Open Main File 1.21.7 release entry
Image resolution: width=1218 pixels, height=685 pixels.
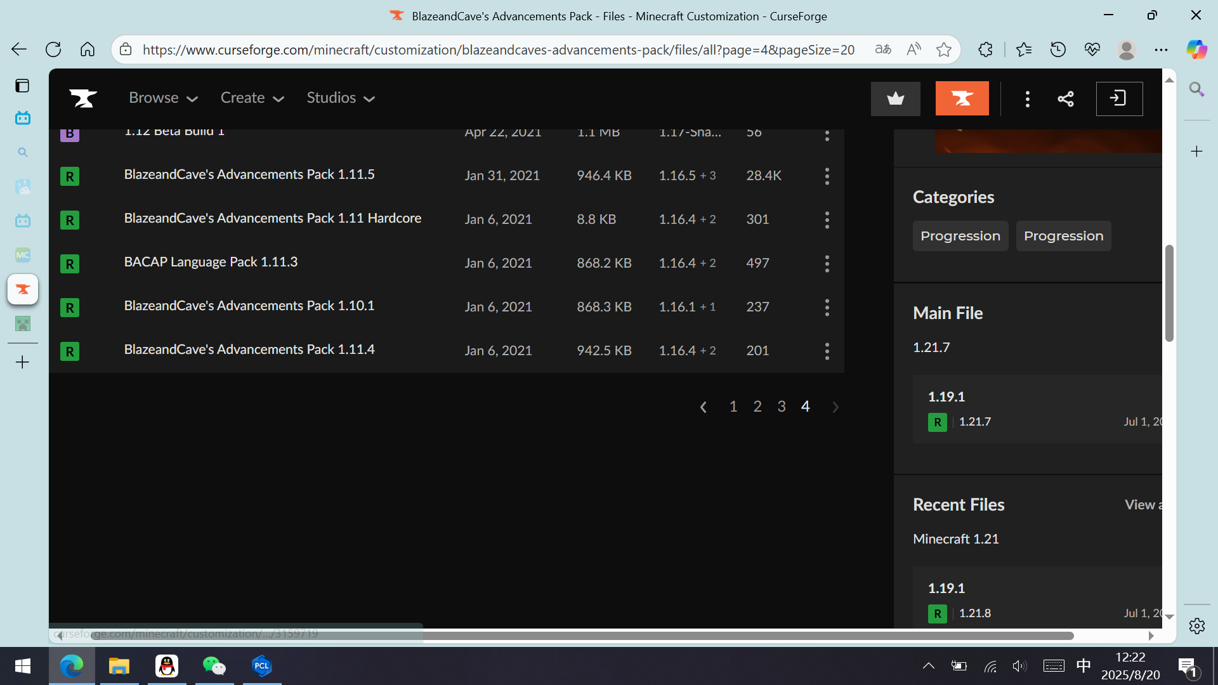pyautogui.click(x=1037, y=409)
